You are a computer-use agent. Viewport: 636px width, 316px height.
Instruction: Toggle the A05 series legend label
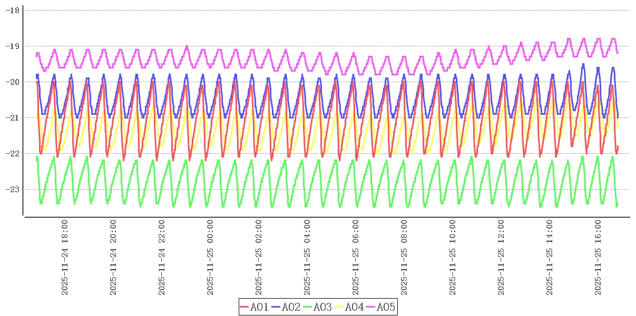coord(386,307)
